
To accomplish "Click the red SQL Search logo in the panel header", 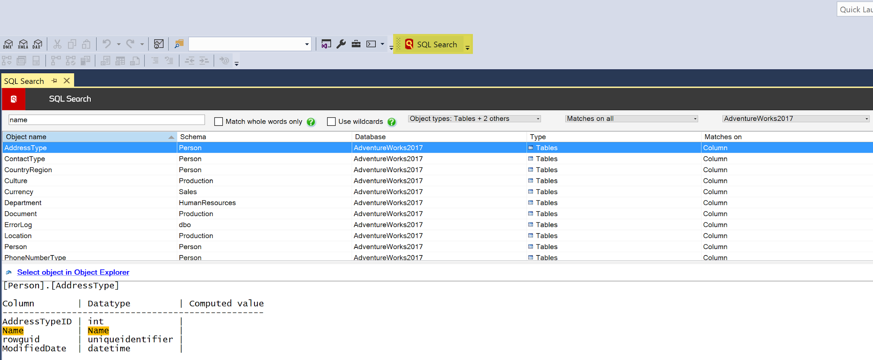I will click(x=14, y=99).
